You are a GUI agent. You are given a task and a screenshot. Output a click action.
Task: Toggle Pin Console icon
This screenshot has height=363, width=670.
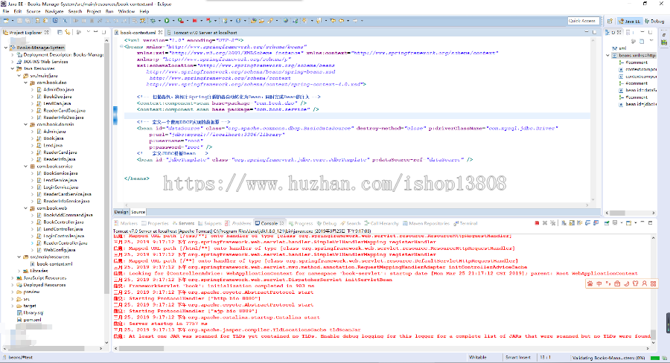(607, 223)
